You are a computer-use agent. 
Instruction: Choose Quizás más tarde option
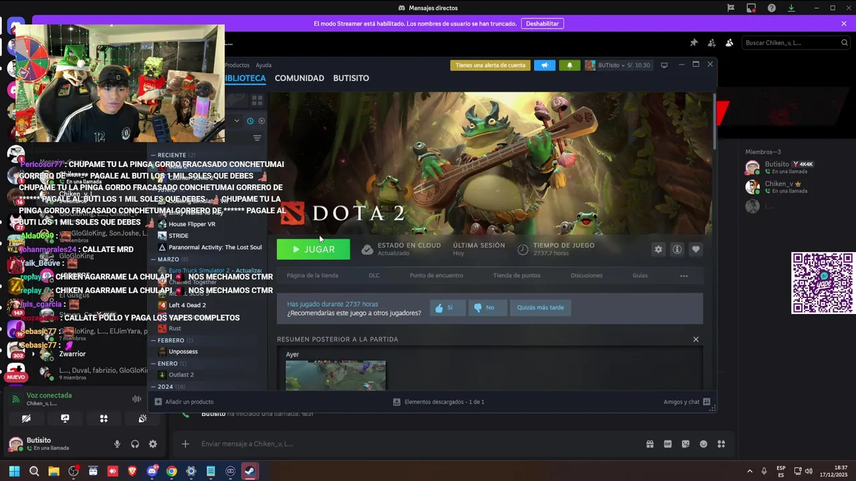point(540,307)
